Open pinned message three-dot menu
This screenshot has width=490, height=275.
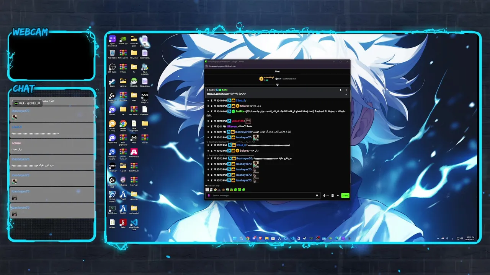tap(346, 90)
